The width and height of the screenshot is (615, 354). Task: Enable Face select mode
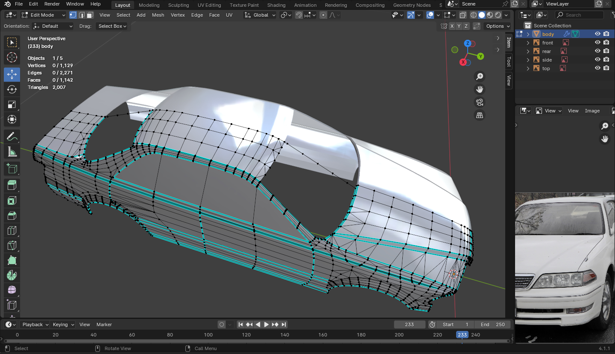point(90,15)
